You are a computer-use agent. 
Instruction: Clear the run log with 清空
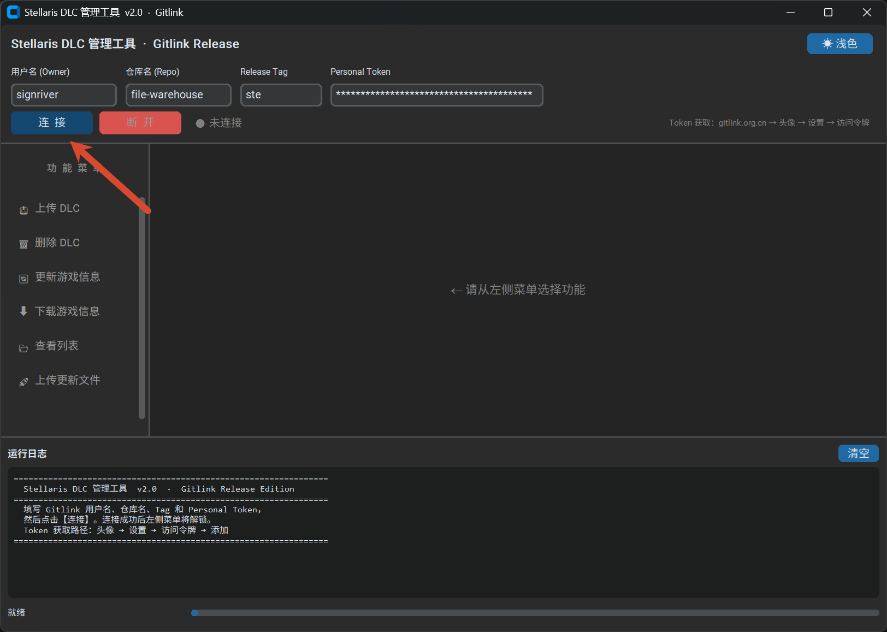[x=859, y=453]
